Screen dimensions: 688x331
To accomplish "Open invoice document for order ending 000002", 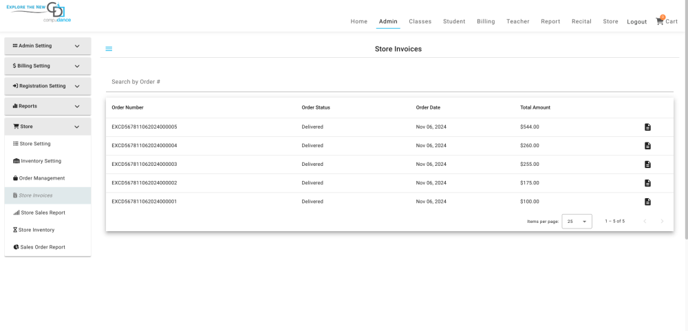I will click(x=647, y=183).
